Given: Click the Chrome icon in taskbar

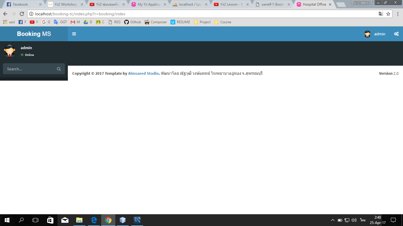Looking at the screenshot, I should coord(108,220).
